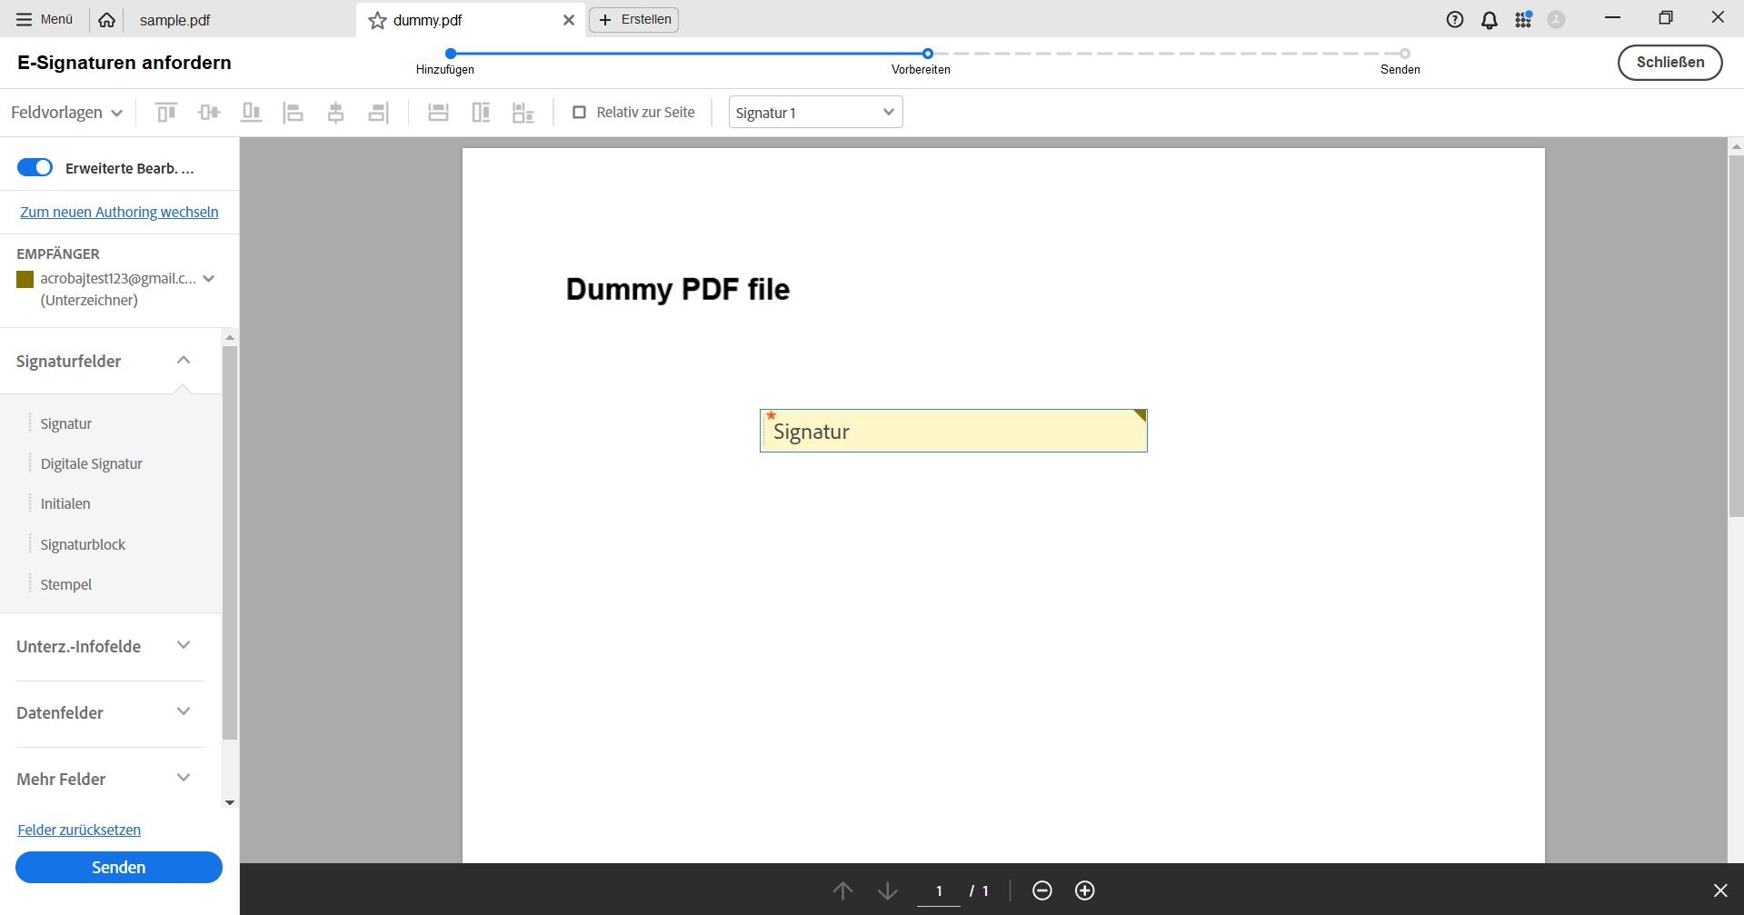Jump to the Senden step label

(x=1400, y=69)
